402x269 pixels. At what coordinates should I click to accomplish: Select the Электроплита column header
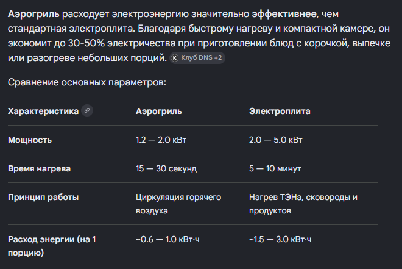click(280, 111)
